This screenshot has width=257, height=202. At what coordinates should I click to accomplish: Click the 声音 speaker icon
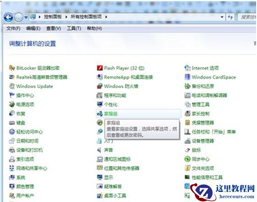click(x=99, y=150)
